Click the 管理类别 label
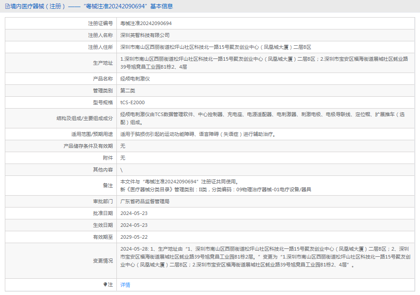This screenshot has width=420, height=295. click(103, 91)
